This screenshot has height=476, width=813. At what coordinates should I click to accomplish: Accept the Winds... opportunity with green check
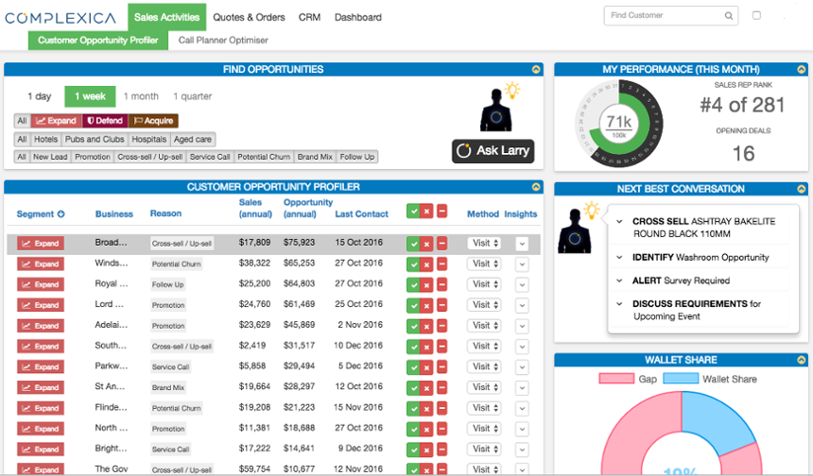coord(413,264)
